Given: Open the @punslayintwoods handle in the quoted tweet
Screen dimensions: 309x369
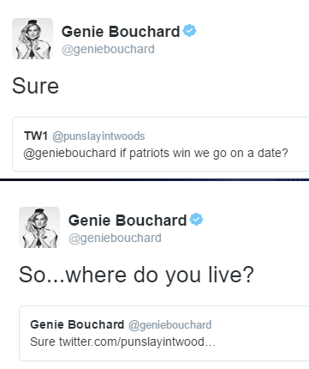Looking at the screenshot, I should 98,136.
